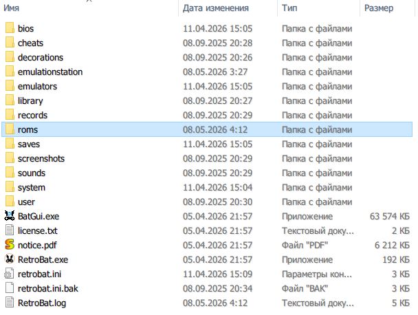Click the sounds folder icon
This screenshot has height=315, width=418.
coord(10,172)
